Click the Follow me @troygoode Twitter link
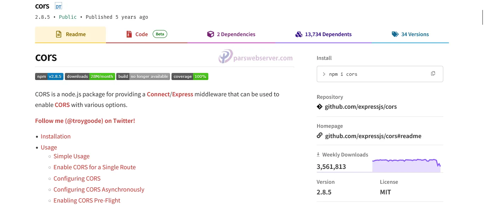484x205 pixels. [85, 121]
